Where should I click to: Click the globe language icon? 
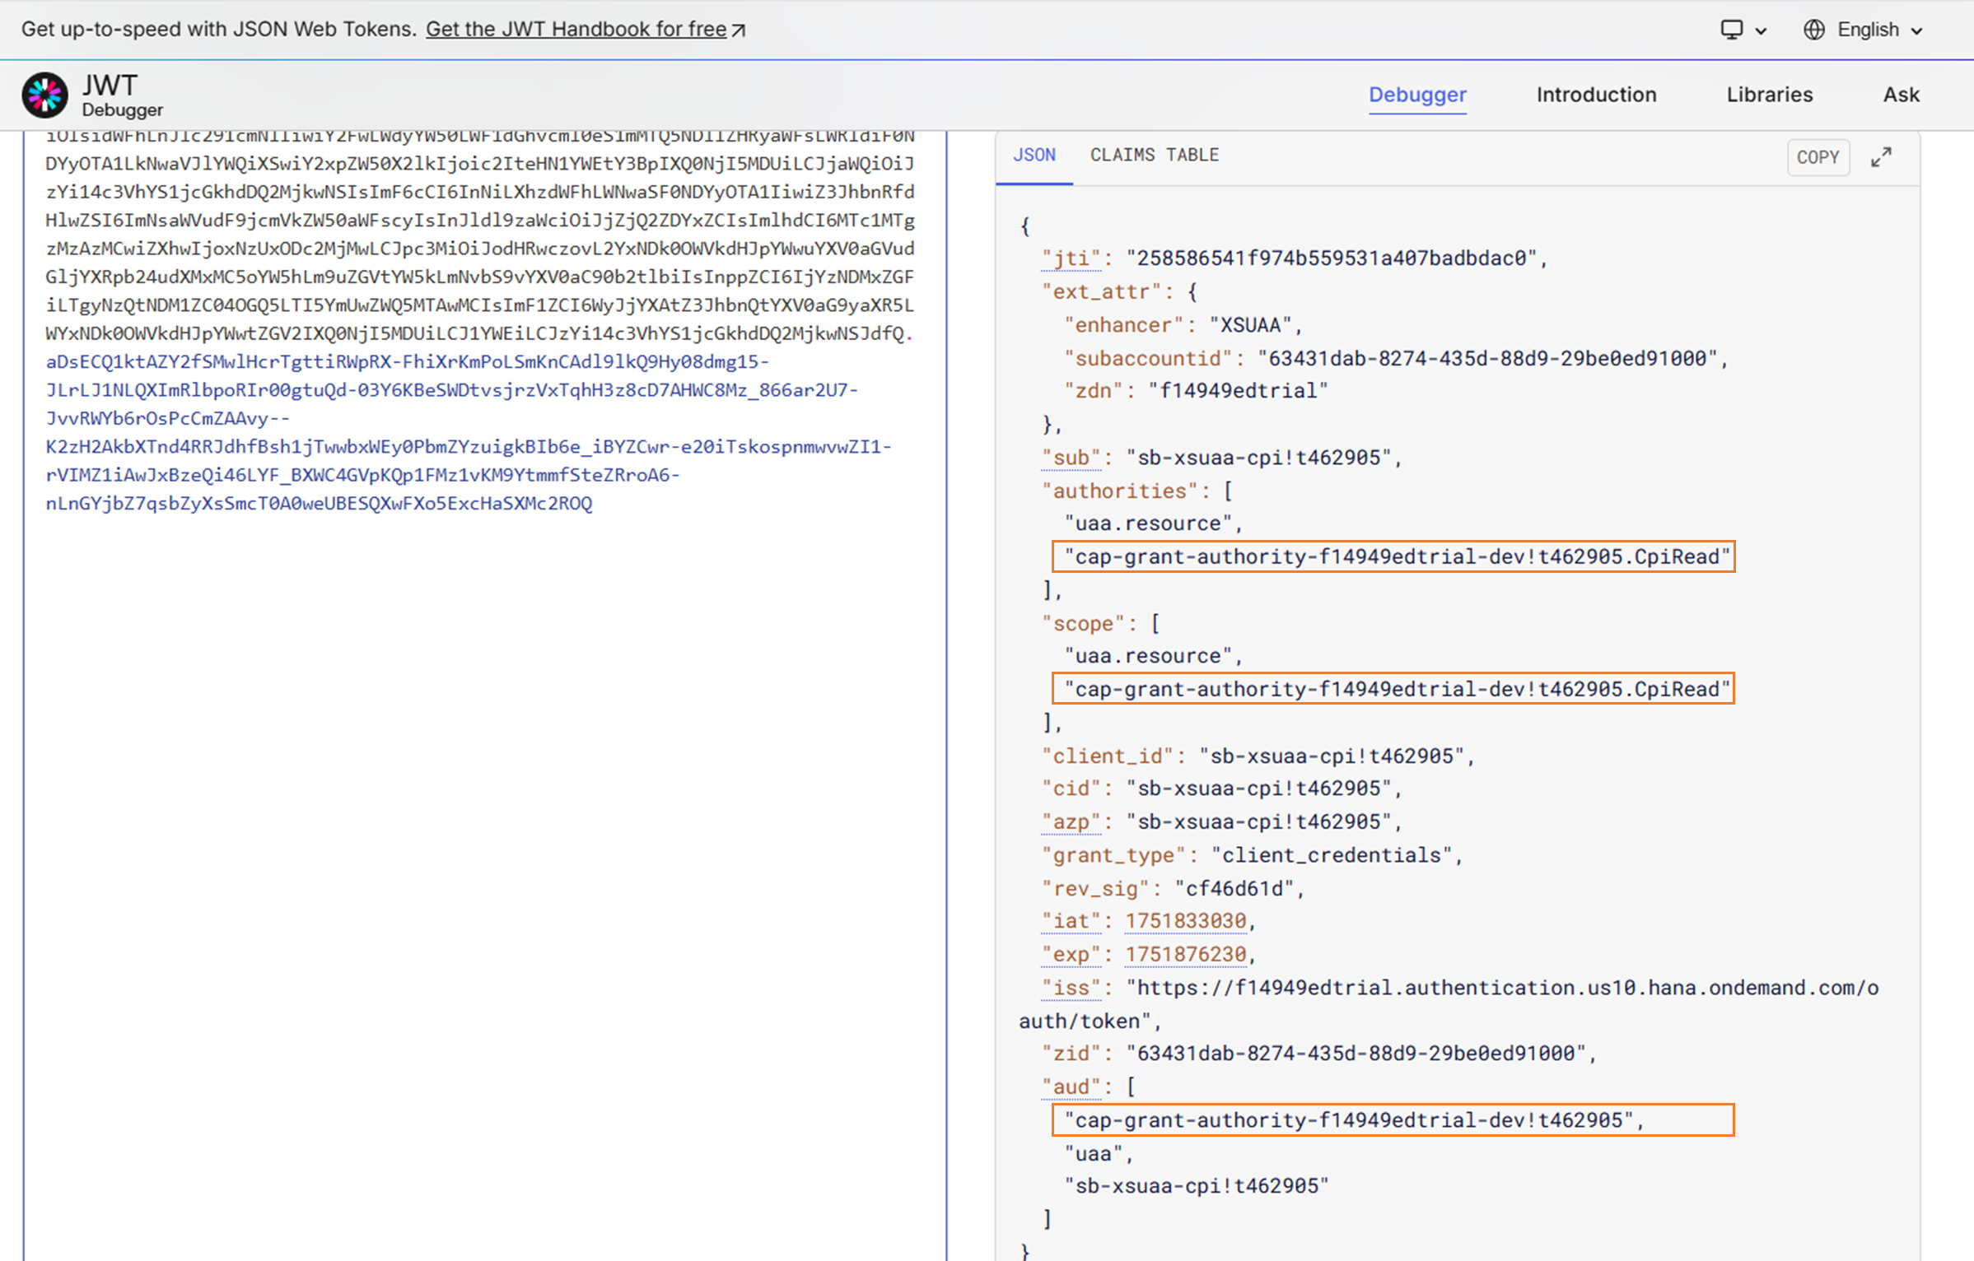tap(1813, 30)
